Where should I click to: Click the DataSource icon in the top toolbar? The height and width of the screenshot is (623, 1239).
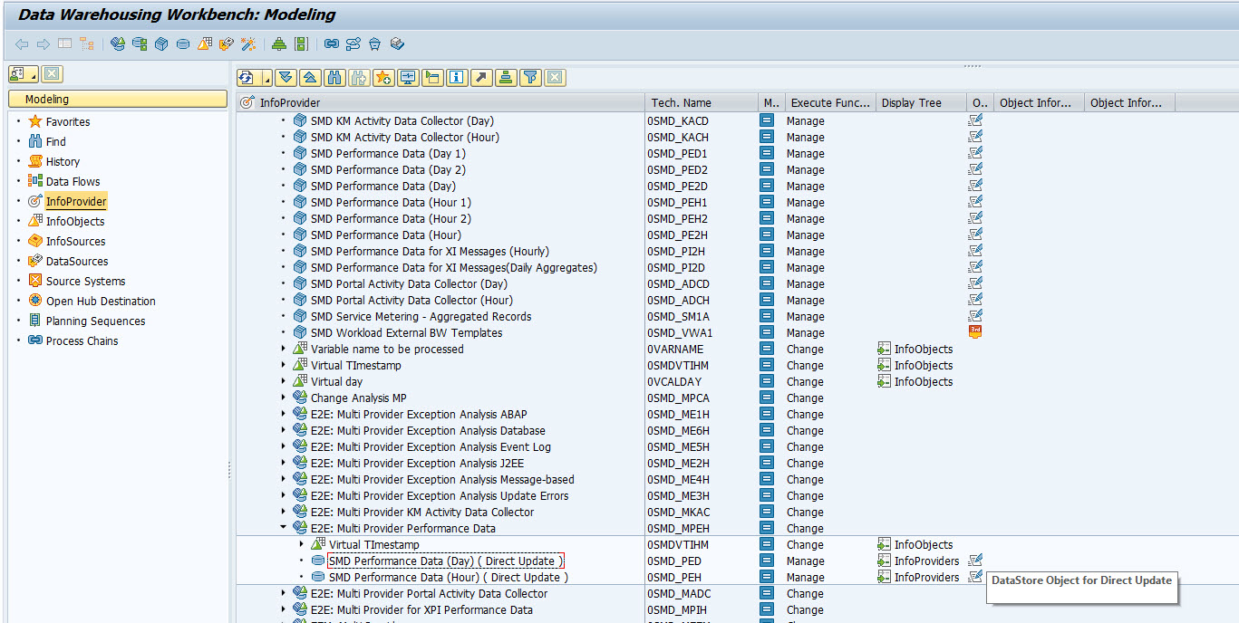[x=227, y=43]
